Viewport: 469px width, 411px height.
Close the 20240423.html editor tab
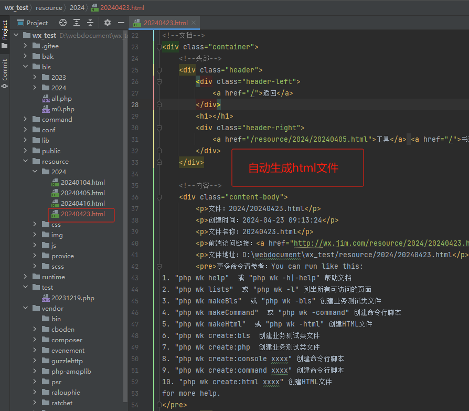click(x=194, y=23)
